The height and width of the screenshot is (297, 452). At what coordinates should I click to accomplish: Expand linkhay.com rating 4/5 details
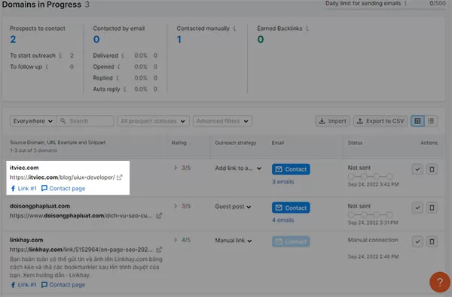pos(176,240)
